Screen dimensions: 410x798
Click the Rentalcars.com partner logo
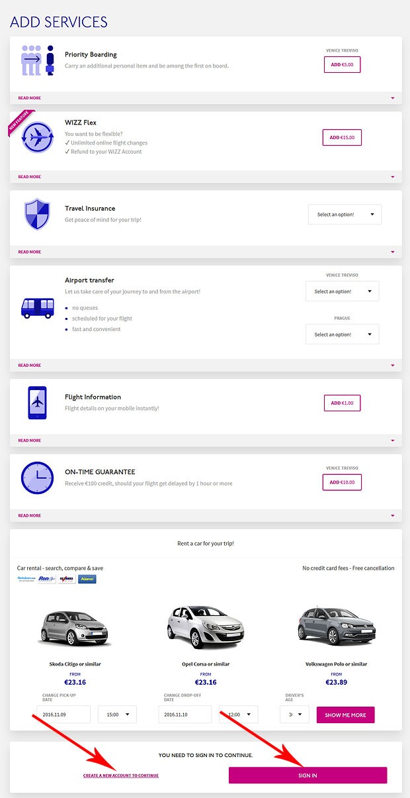pos(26,579)
